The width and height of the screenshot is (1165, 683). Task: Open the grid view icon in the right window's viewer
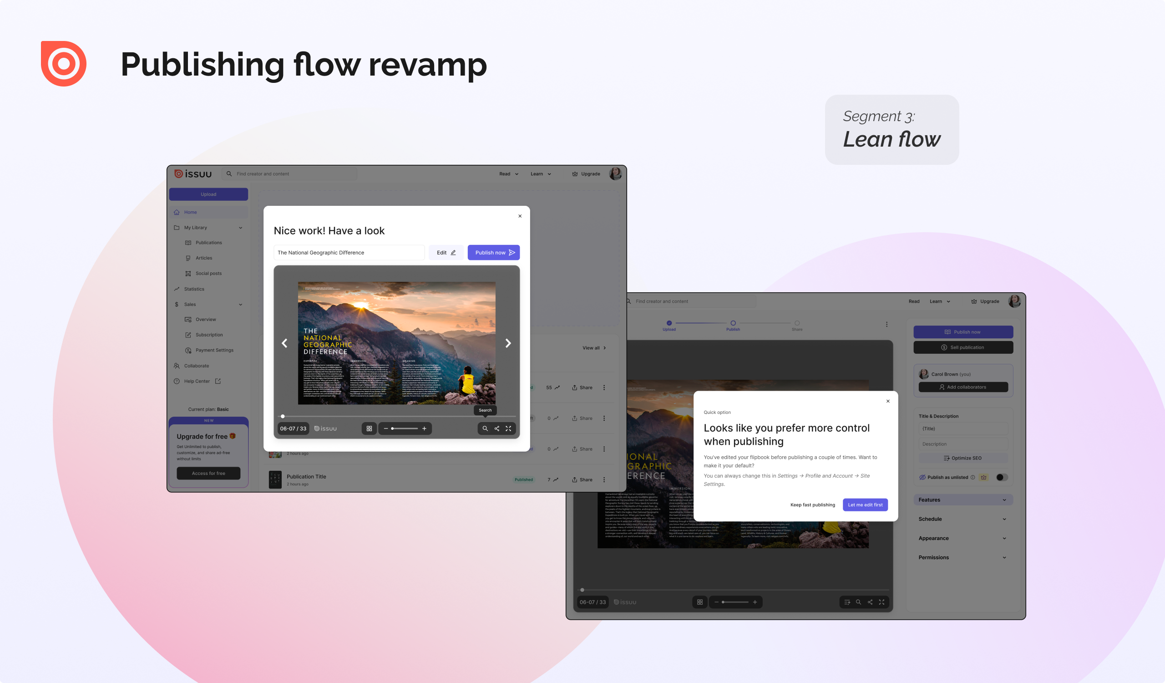click(700, 602)
